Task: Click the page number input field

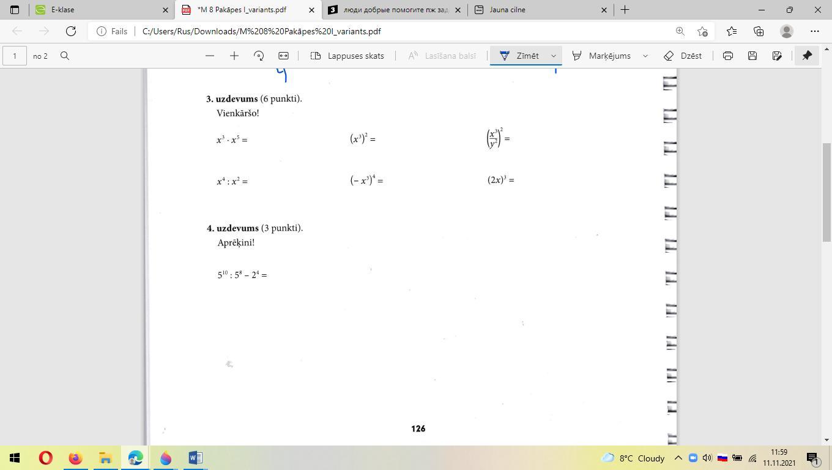Action: [x=15, y=56]
